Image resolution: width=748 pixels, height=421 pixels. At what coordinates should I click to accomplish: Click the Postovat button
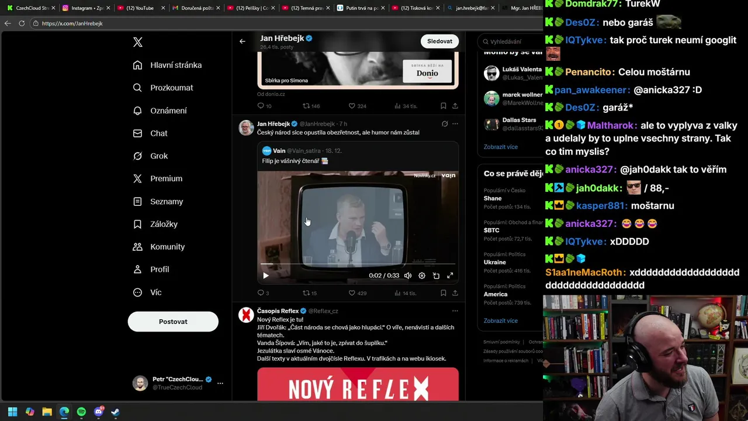tap(173, 322)
